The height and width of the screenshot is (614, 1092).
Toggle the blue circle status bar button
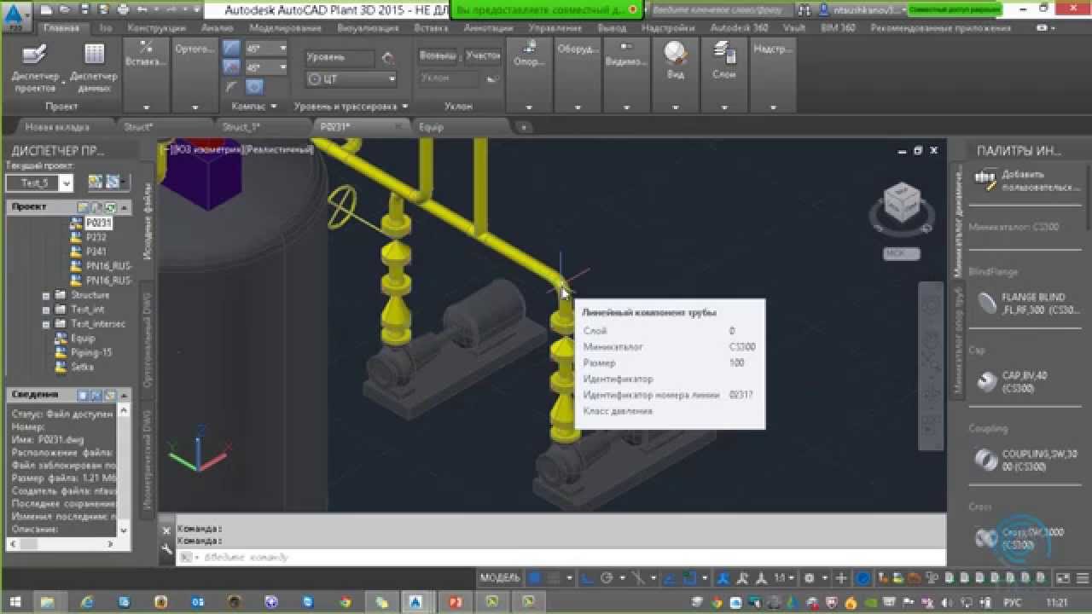coord(863,578)
